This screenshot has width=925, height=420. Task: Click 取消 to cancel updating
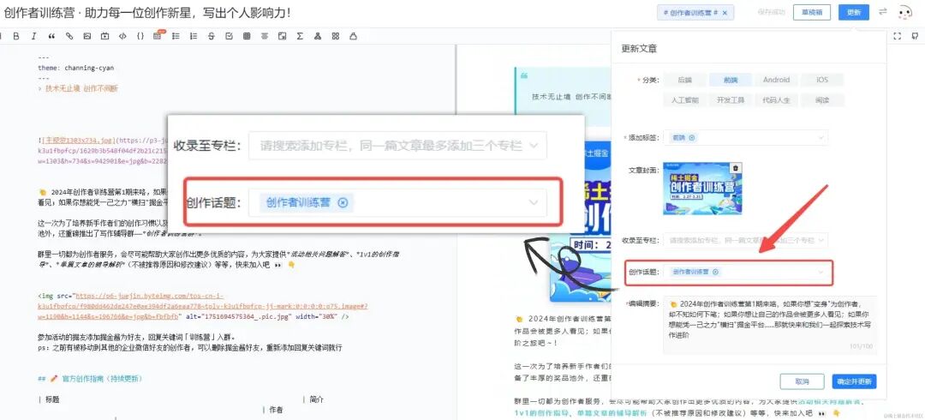click(x=802, y=381)
